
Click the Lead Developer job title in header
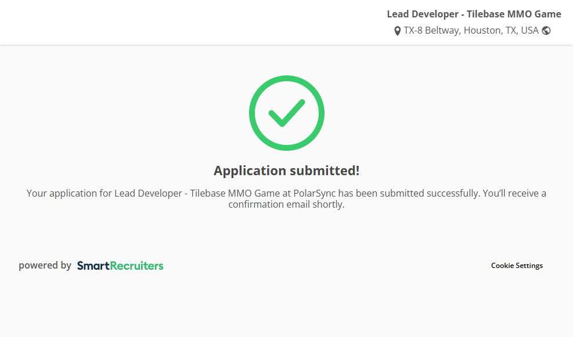(x=474, y=14)
